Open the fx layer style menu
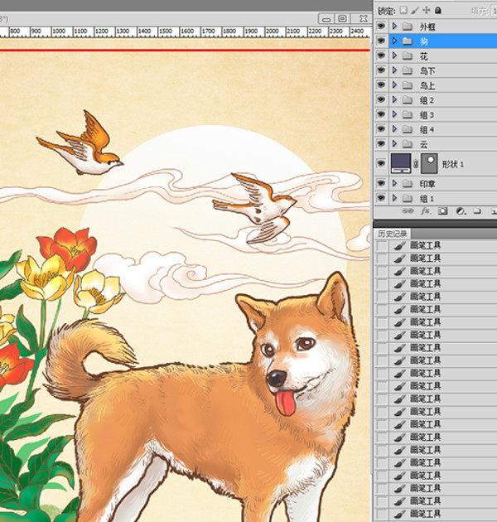The image size is (497, 522). click(426, 211)
